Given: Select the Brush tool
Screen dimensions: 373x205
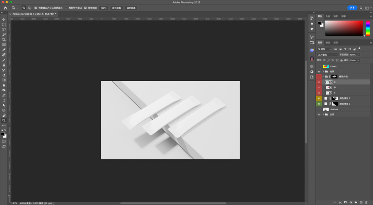Looking at the screenshot, I should pos(4,60).
